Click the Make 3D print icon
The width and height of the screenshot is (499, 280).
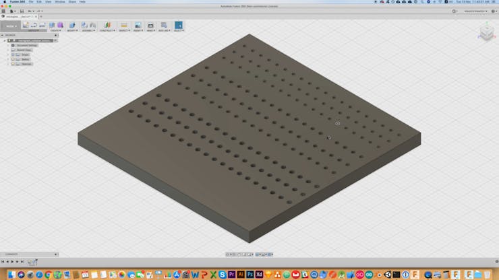click(x=150, y=25)
